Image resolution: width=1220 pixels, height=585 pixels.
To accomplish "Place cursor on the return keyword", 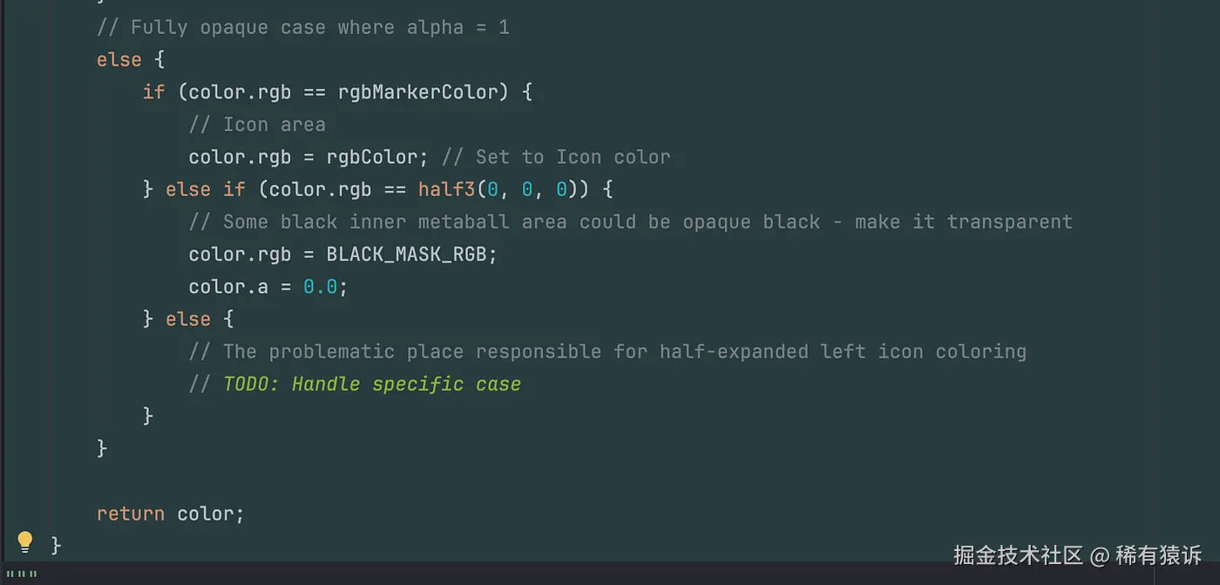I will 131,514.
